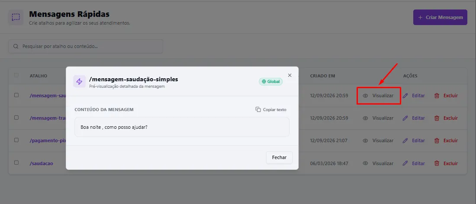Click the eye icon in the 06/03/2026 18:47 row

[366, 163]
